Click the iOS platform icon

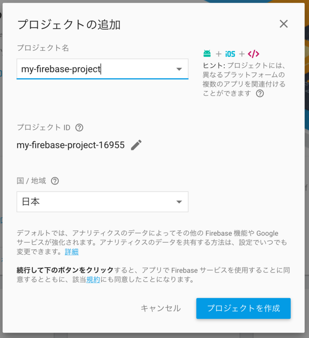coord(230,54)
